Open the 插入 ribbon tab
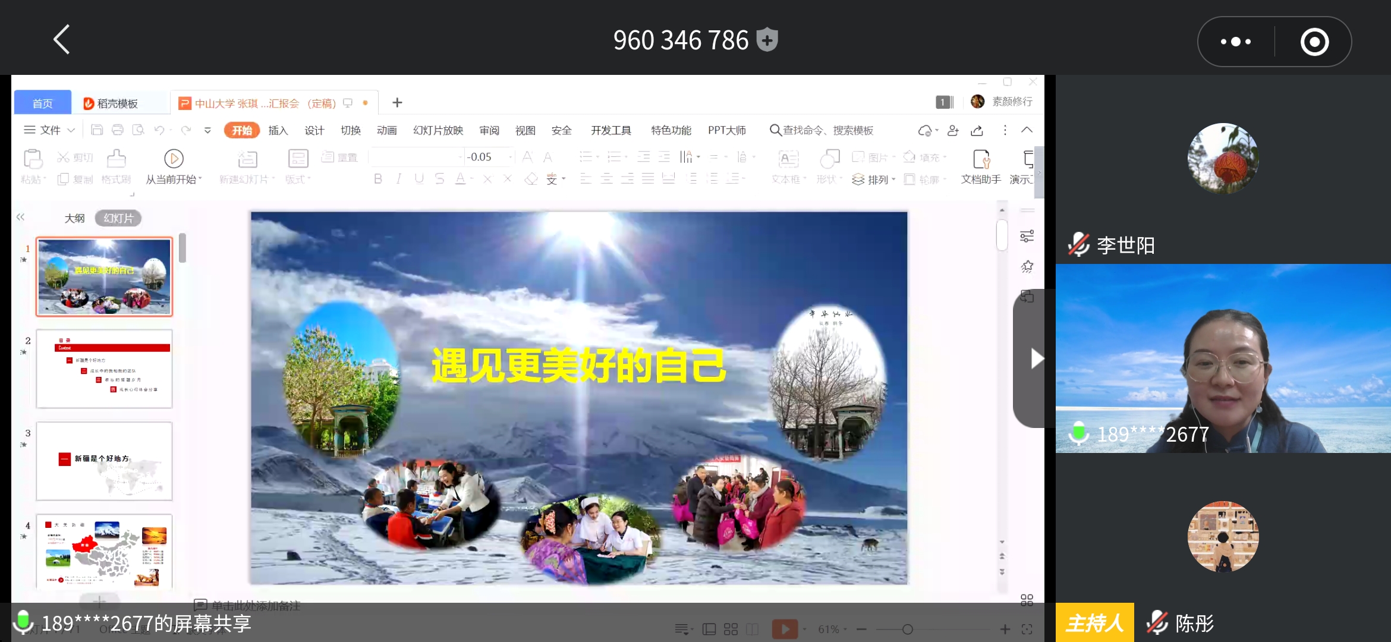 (278, 130)
